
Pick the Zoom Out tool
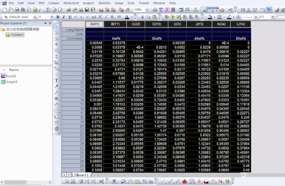[x=57, y=38]
